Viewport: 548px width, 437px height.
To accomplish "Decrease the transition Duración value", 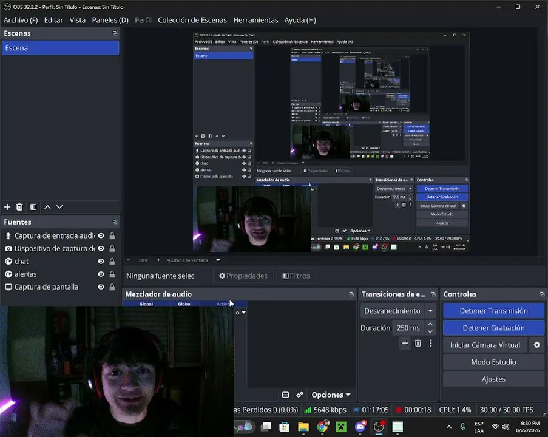I will click(x=430, y=331).
